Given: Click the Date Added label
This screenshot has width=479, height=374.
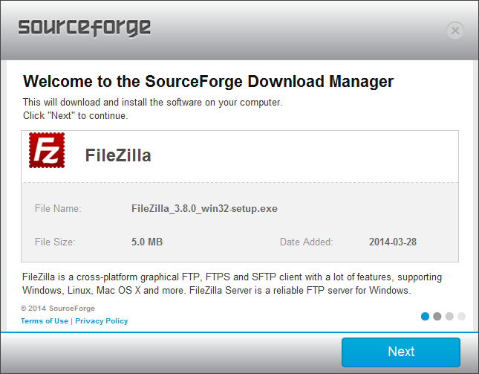Looking at the screenshot, I should [x=306, y=242].
